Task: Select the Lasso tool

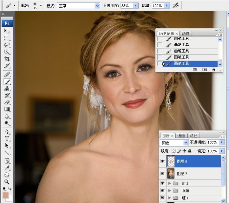Action: pyautogui.click(x=7, y=45)
